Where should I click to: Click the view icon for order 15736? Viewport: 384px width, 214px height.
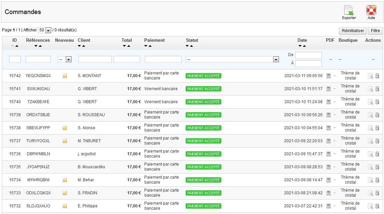click(x=370, y=154)
